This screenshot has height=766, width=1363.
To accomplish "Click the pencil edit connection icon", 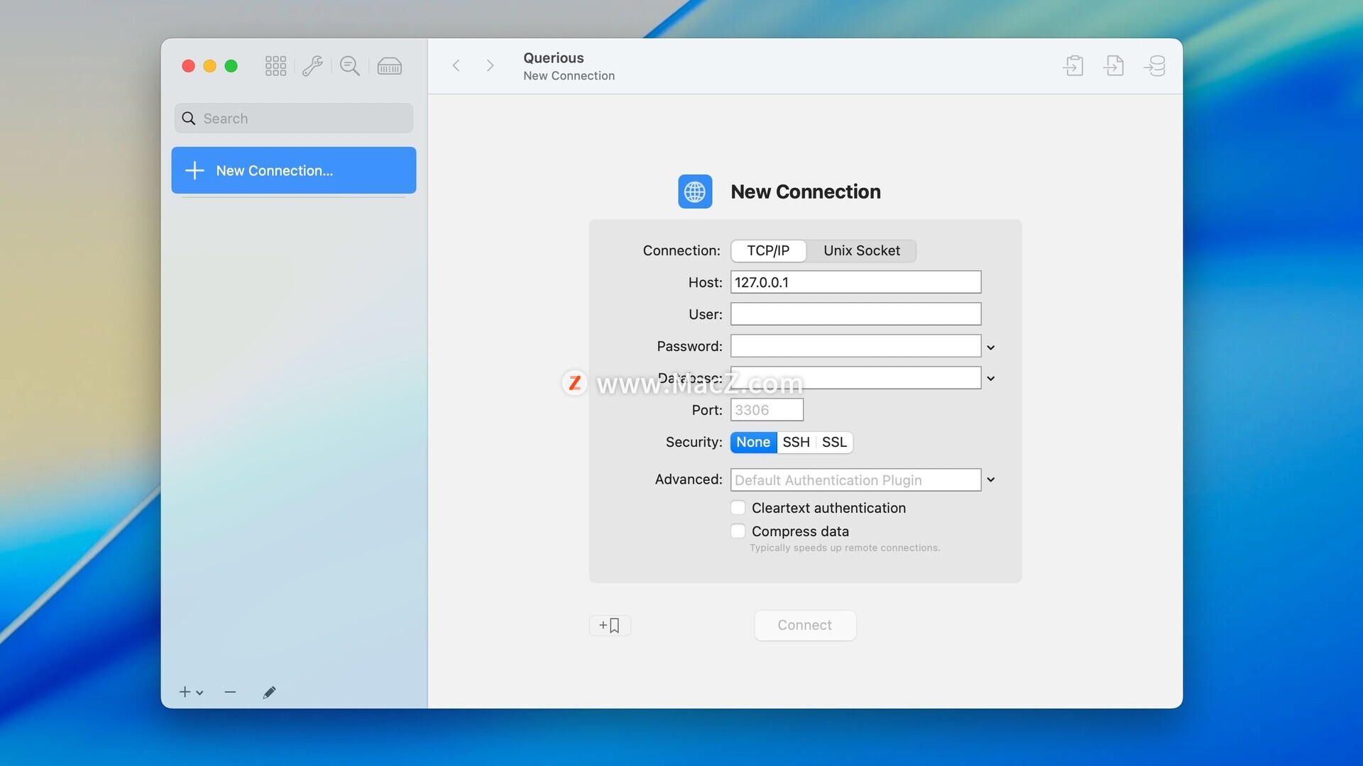I will click(x=269, y=692).
